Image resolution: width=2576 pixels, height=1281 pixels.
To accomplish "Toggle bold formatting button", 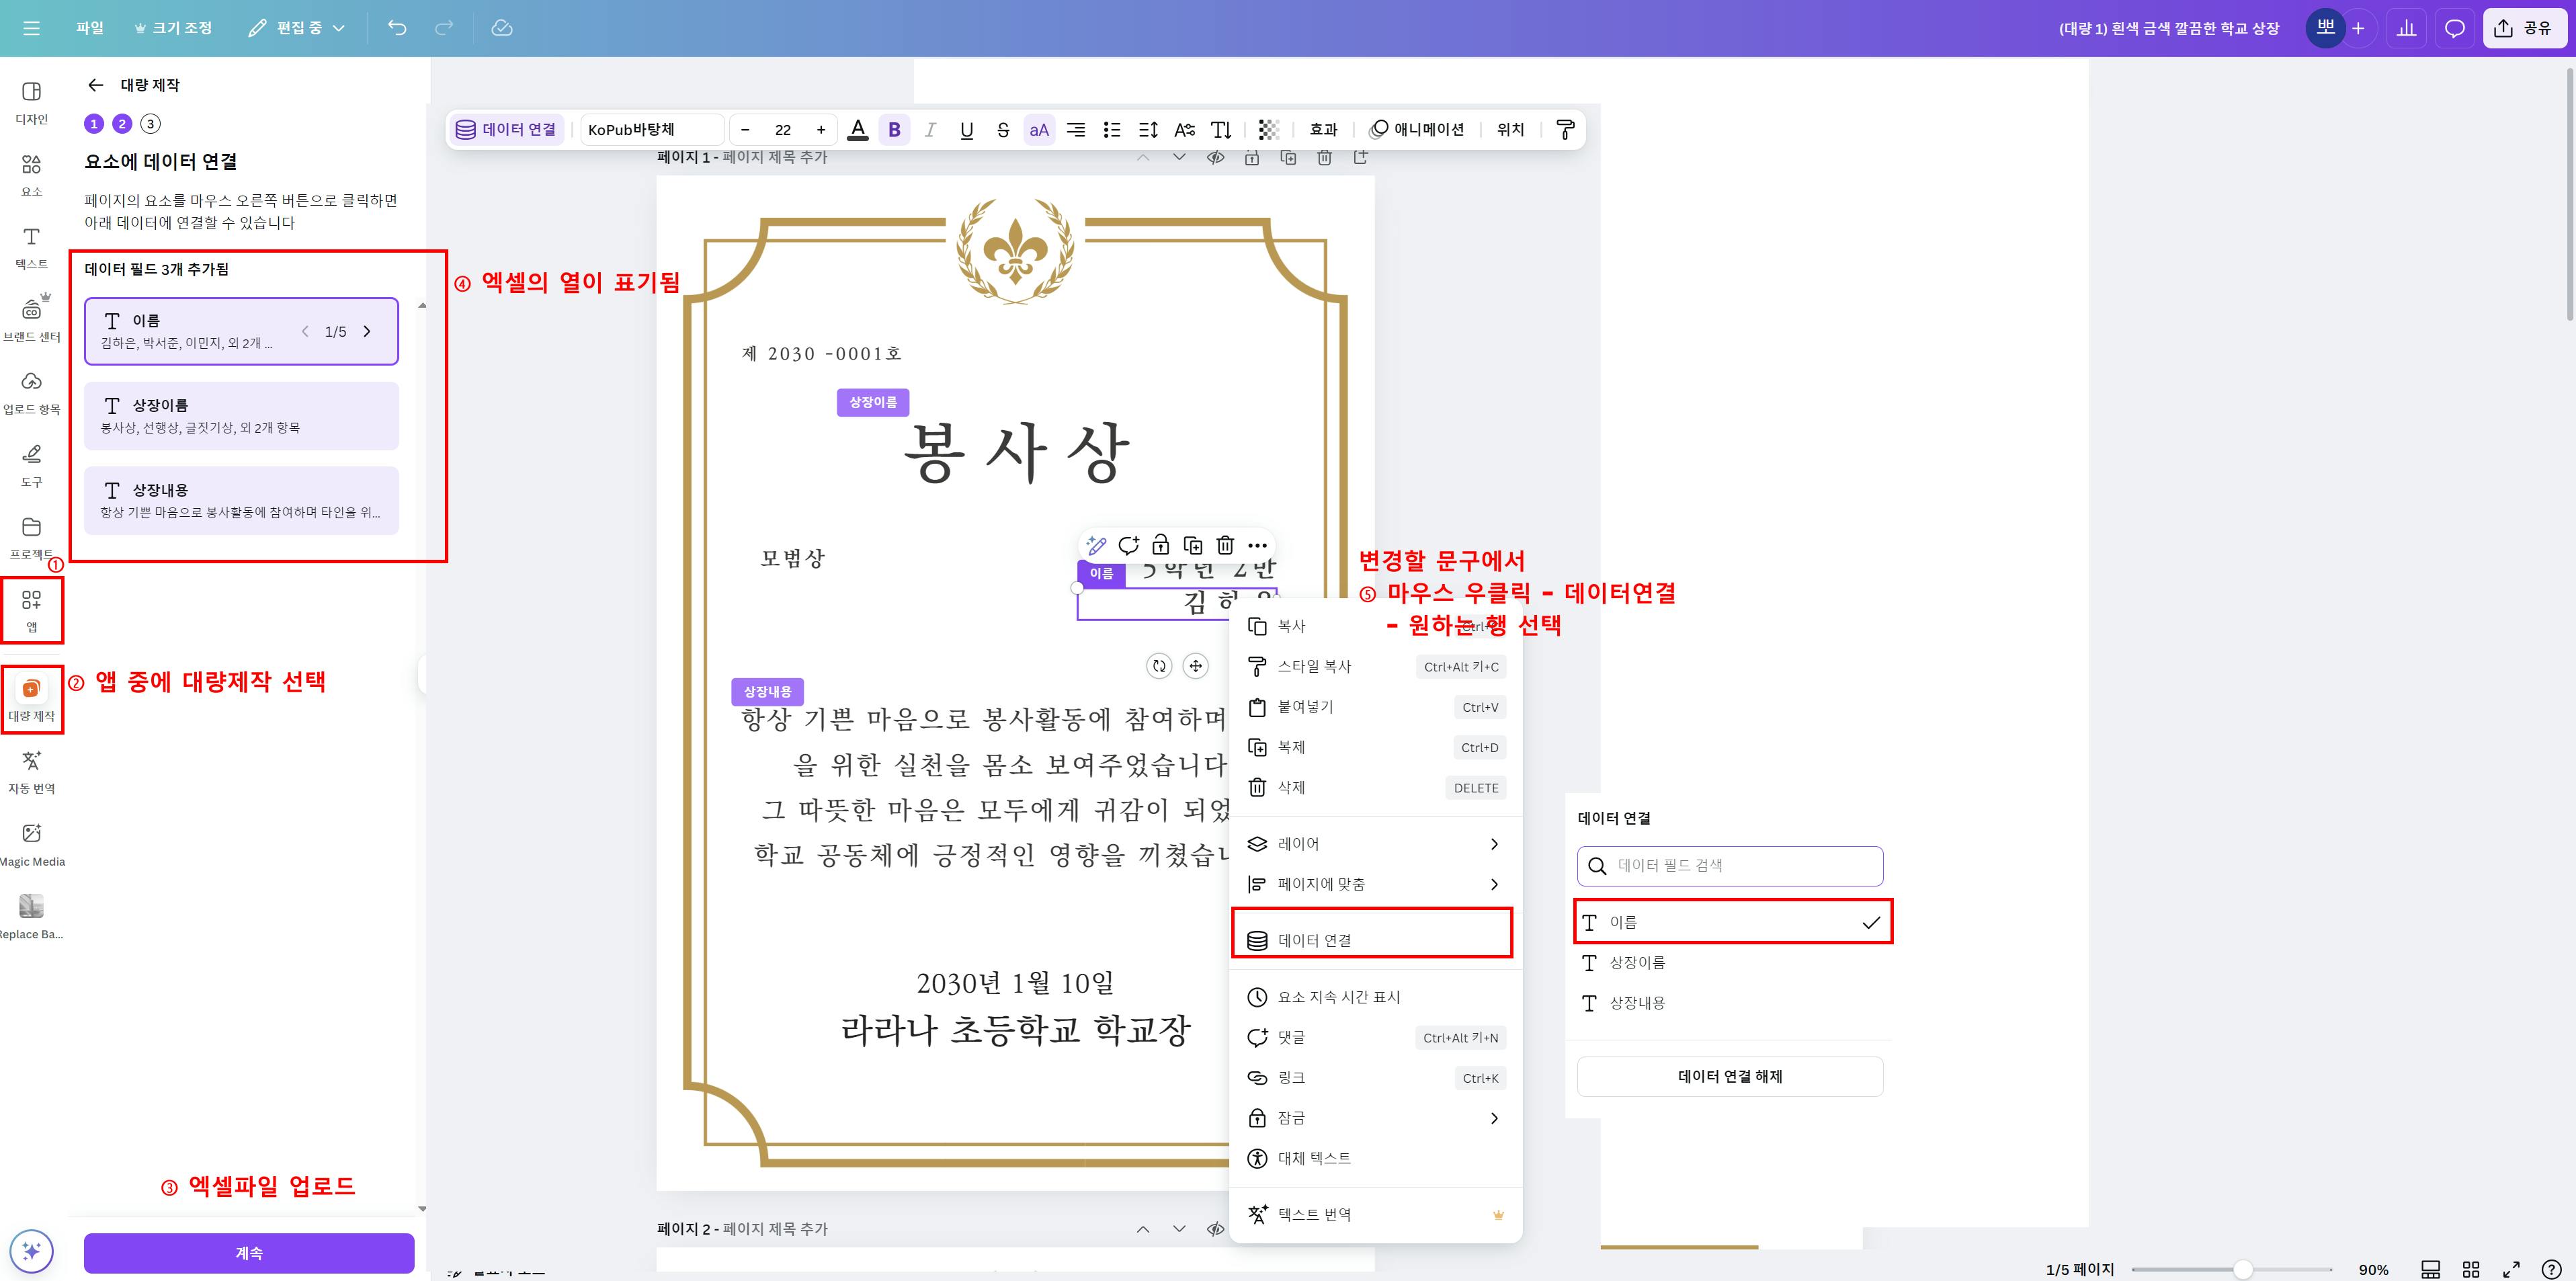I will pos(894,130).
